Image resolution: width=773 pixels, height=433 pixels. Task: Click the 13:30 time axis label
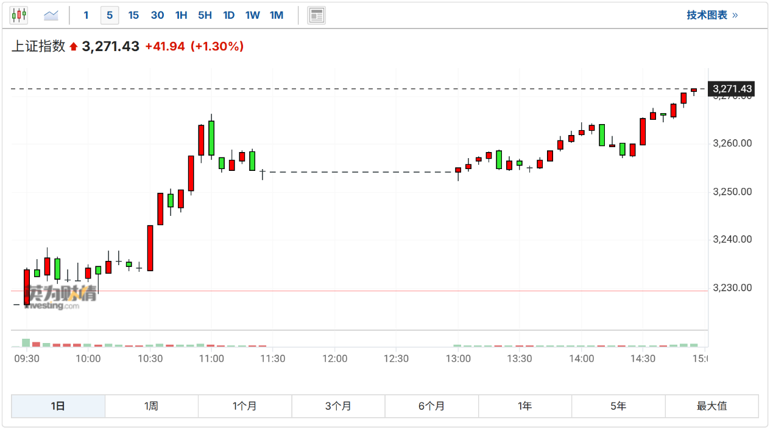click(520, 359)
